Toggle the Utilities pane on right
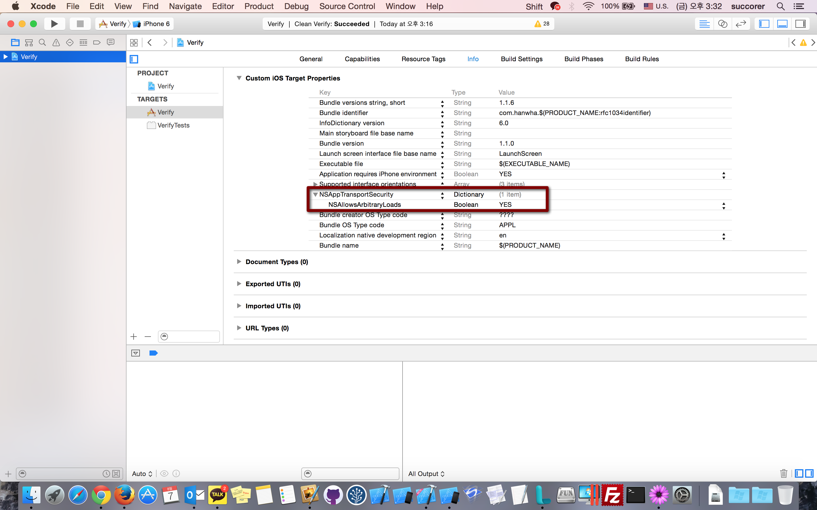 [x=801, y=24]
